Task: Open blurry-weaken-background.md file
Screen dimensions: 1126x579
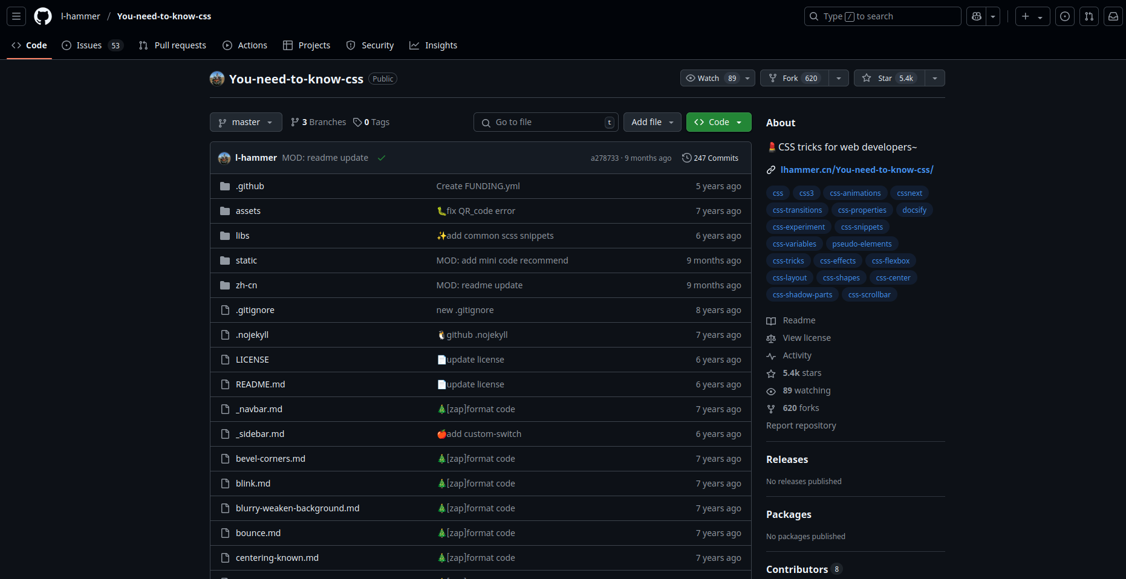Action: [298, 508]
